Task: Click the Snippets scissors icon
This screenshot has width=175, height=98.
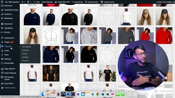Action: click(2, 46)
